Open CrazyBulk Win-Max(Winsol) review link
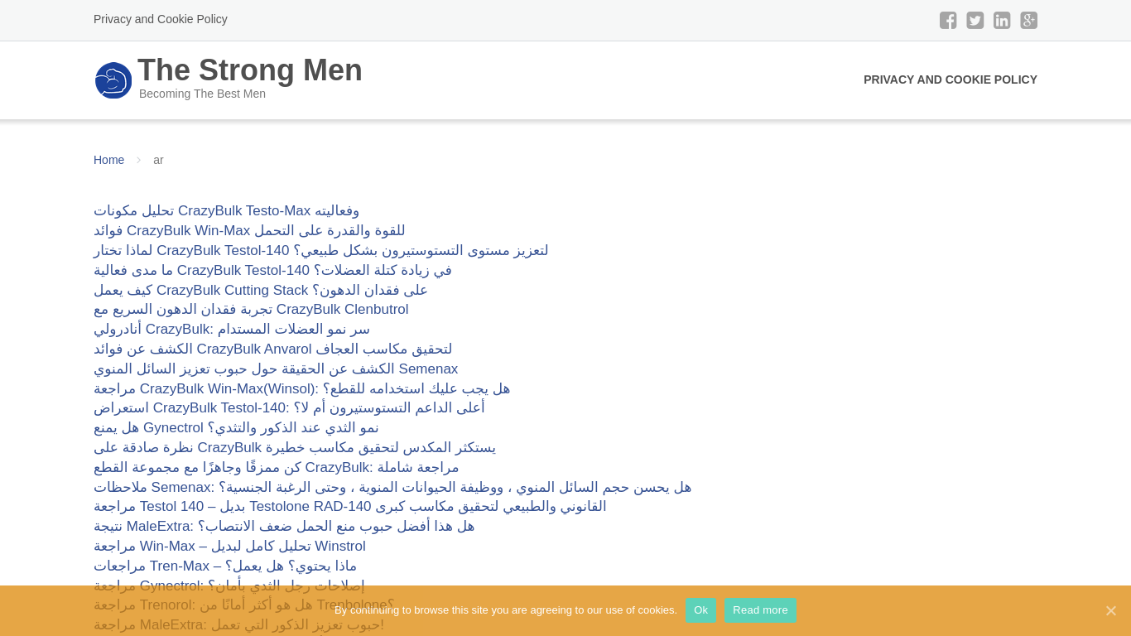1131x636 pixels. 301,389
